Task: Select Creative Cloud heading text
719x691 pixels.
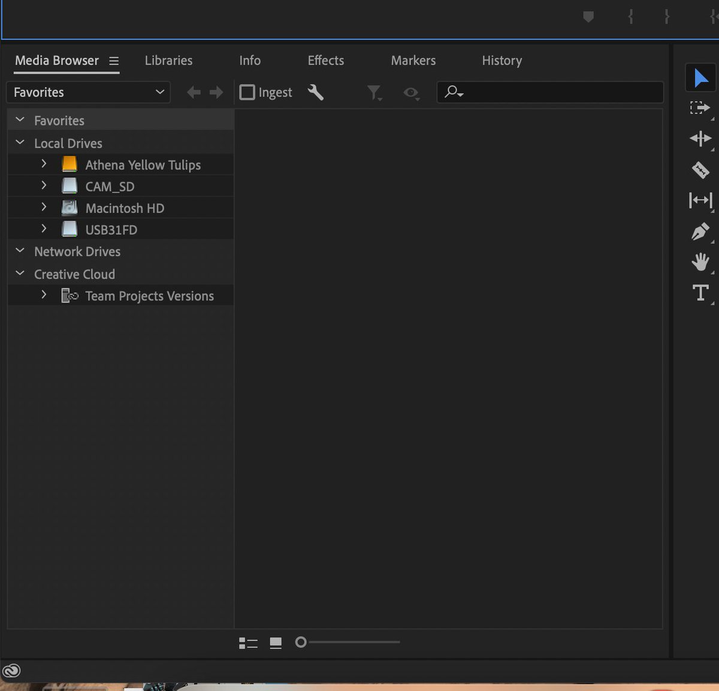Action: 74,274
